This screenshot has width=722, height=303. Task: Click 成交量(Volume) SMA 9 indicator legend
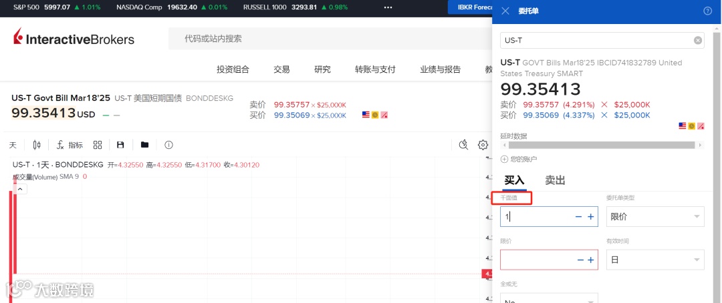point(49,177)
